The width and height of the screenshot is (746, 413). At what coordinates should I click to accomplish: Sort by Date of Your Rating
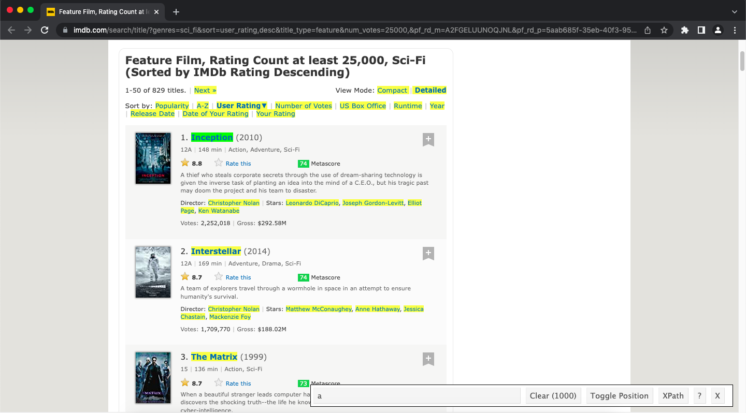(216, 114)
